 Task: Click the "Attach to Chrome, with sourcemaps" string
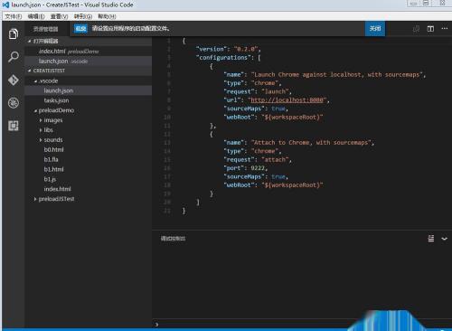312,142
